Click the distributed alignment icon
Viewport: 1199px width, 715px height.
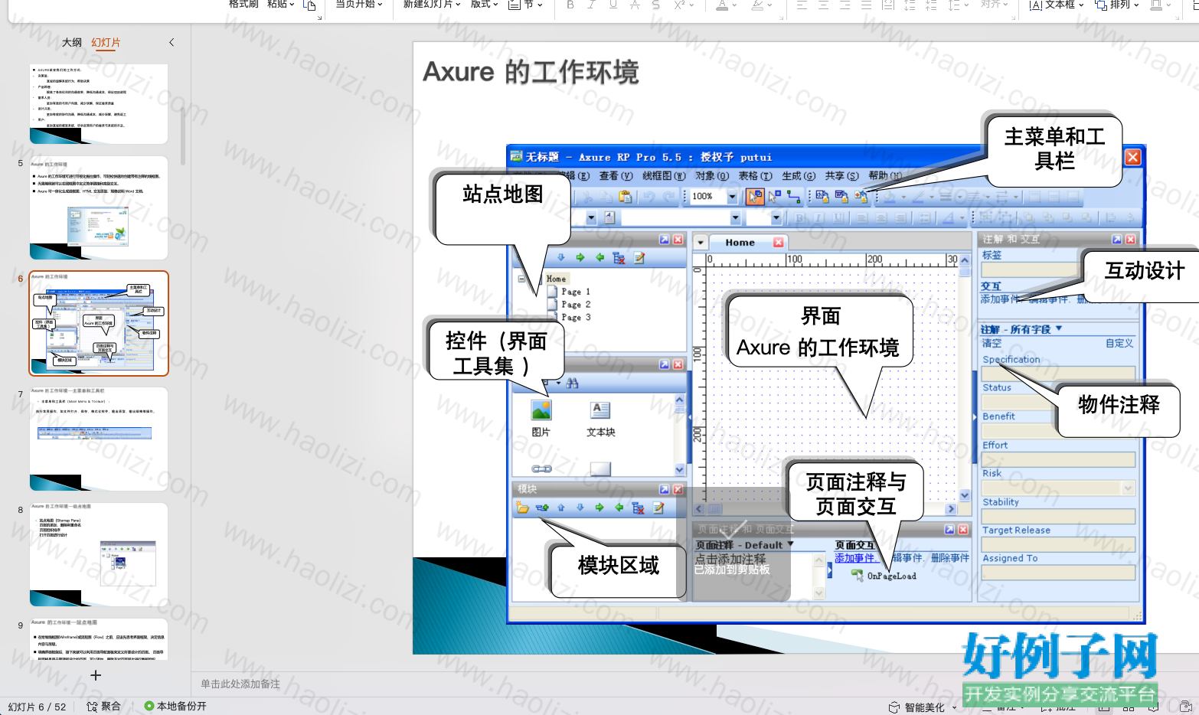pyautogui.click(x=888, y=5)
